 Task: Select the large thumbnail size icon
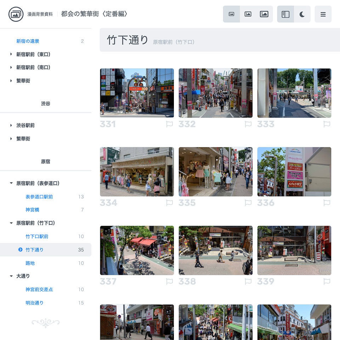[x=264, y=13]
